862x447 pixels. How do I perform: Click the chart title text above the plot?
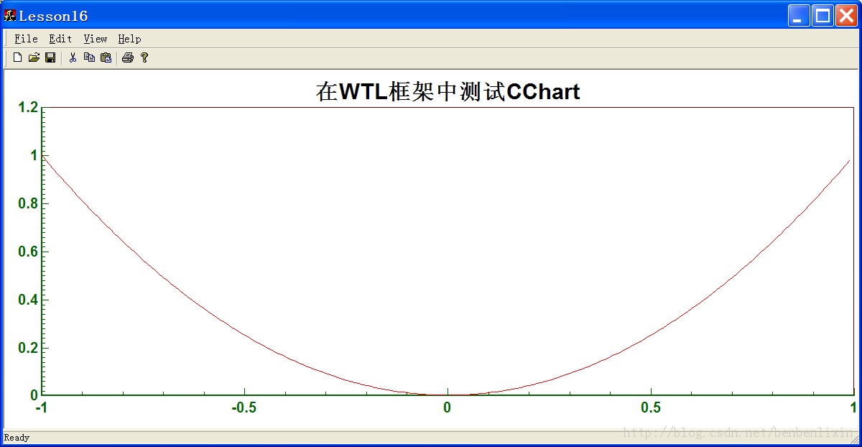tap(448, 91)
